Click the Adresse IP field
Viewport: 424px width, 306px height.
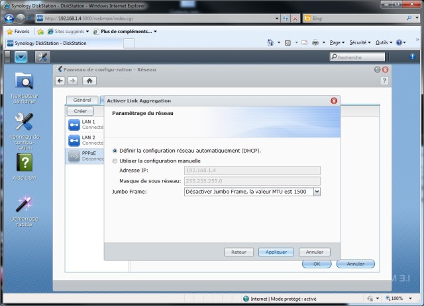pyautogui.click(x=252, y=171)
